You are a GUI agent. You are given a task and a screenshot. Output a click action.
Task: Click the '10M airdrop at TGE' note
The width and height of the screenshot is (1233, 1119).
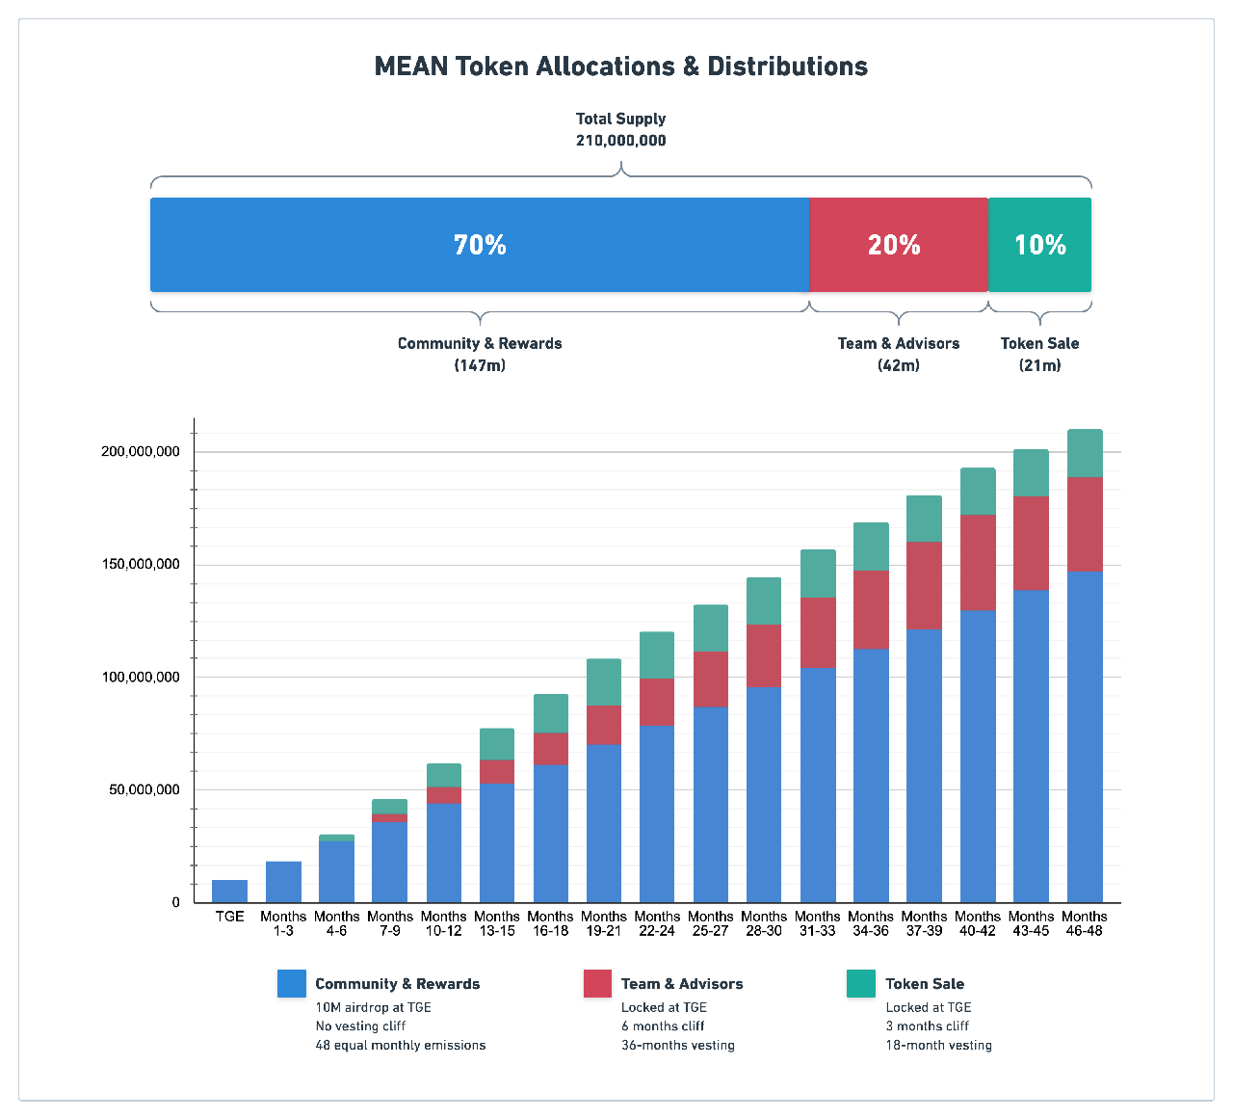tap(374, 1007)
